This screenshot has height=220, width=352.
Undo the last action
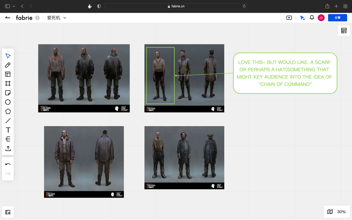(x=8, y=164)
